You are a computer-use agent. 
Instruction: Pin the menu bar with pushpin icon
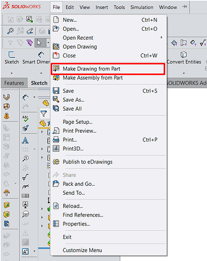pyautogui.click(x=185, y=7)
